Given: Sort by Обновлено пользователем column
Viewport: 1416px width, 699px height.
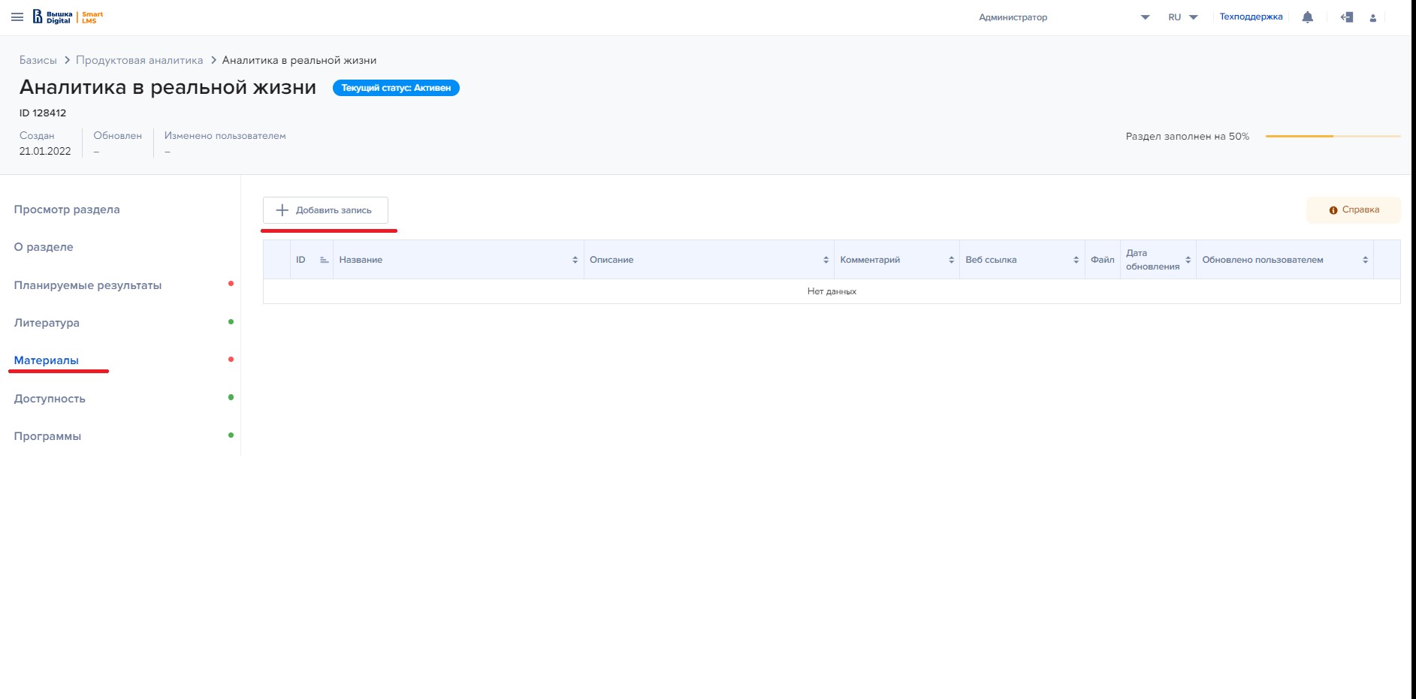Looking at the screenshot, I should [x=1365, y=260].
